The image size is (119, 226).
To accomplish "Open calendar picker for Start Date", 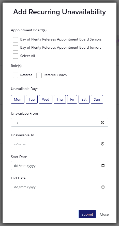I will tap(103, 165).
